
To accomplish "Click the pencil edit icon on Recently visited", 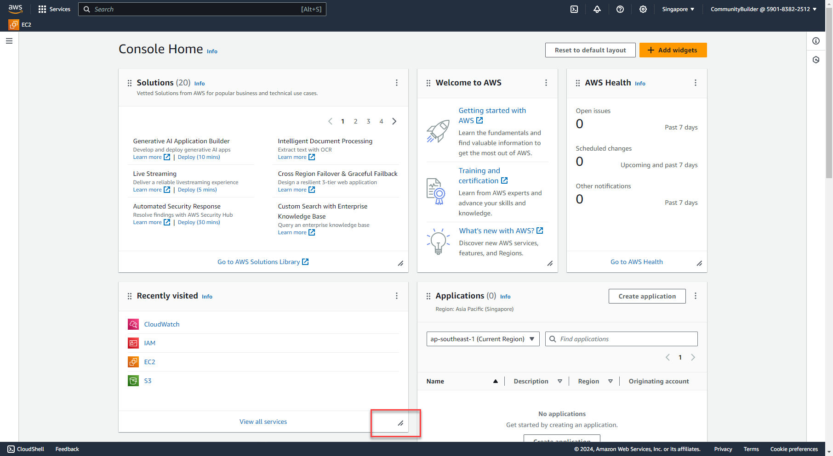I will click(399, 423).
